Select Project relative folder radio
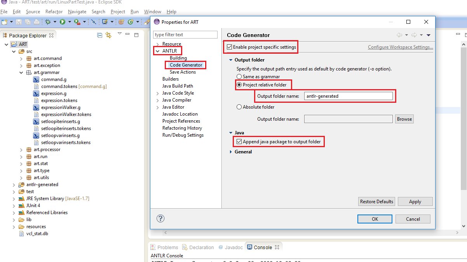The width and height of the screenshot is (467, 262). [x=239, y=85]
